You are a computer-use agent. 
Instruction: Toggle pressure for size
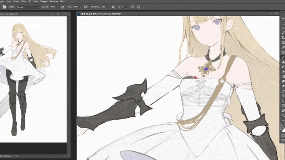pyautogui.click(x=133, y=7)
